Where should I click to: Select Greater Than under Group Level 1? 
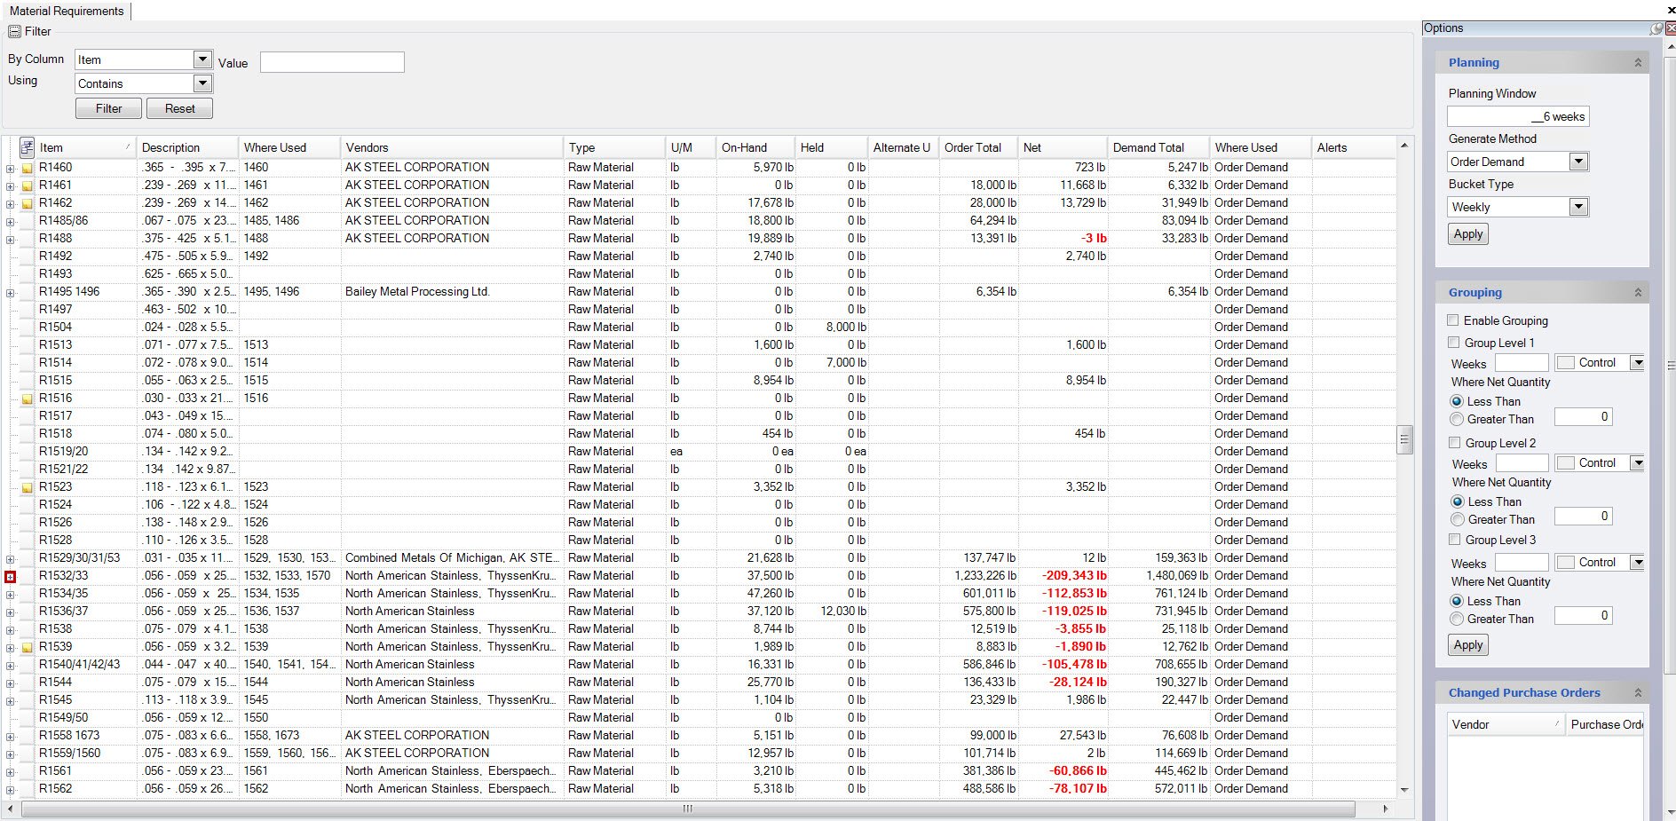pyautogui.click(x=1457, y=419)
